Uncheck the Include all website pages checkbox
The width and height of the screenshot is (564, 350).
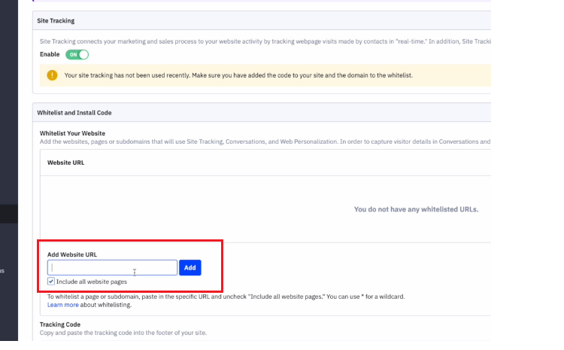[x=51, y=282]
